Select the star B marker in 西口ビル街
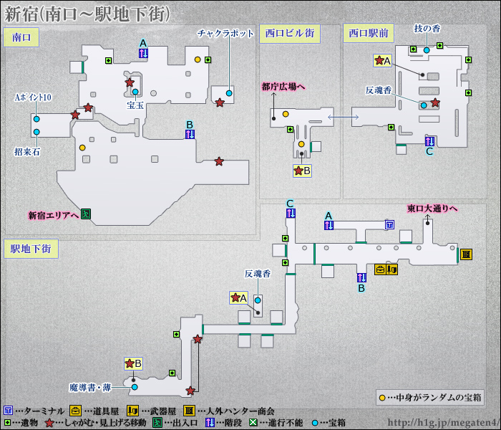501x430 pixels. click(x=302, y=171)
